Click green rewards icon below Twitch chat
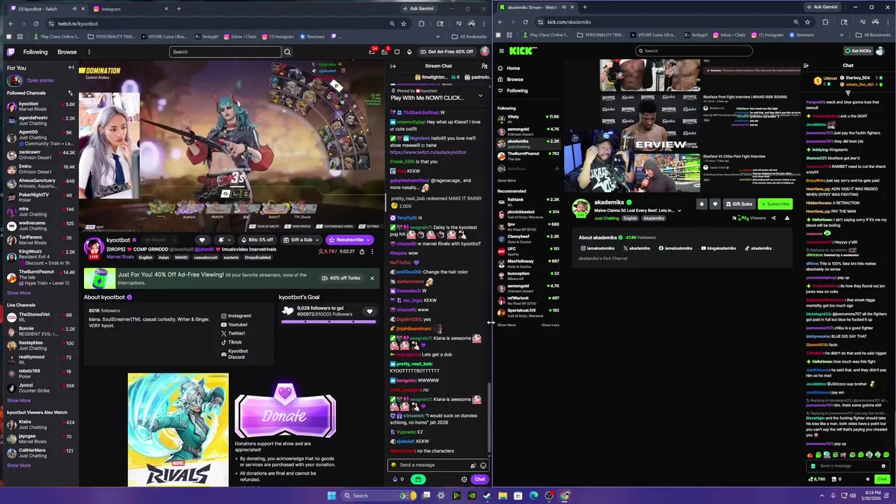The image size is (896, 504). pos(418,479)
